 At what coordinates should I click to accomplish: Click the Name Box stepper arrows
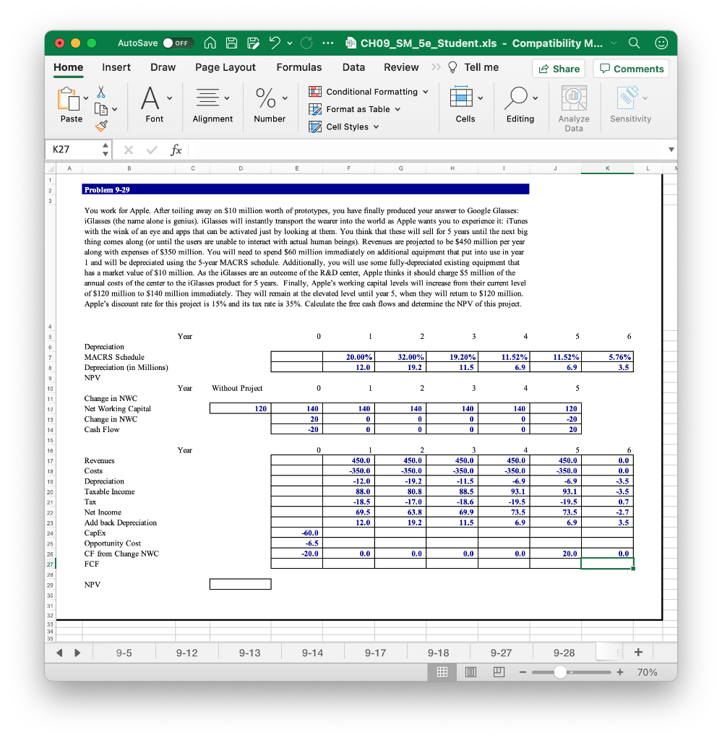click(106, 150)
